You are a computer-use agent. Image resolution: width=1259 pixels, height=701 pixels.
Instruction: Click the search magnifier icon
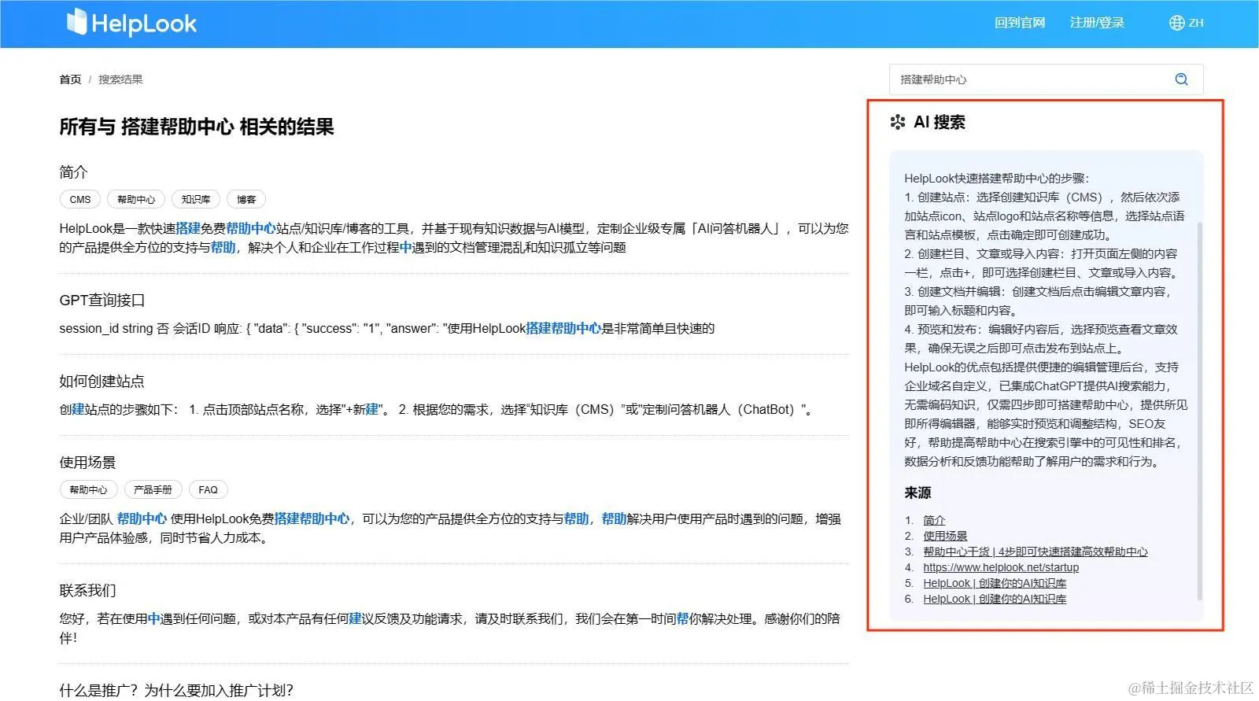[x=1181, y=79]
